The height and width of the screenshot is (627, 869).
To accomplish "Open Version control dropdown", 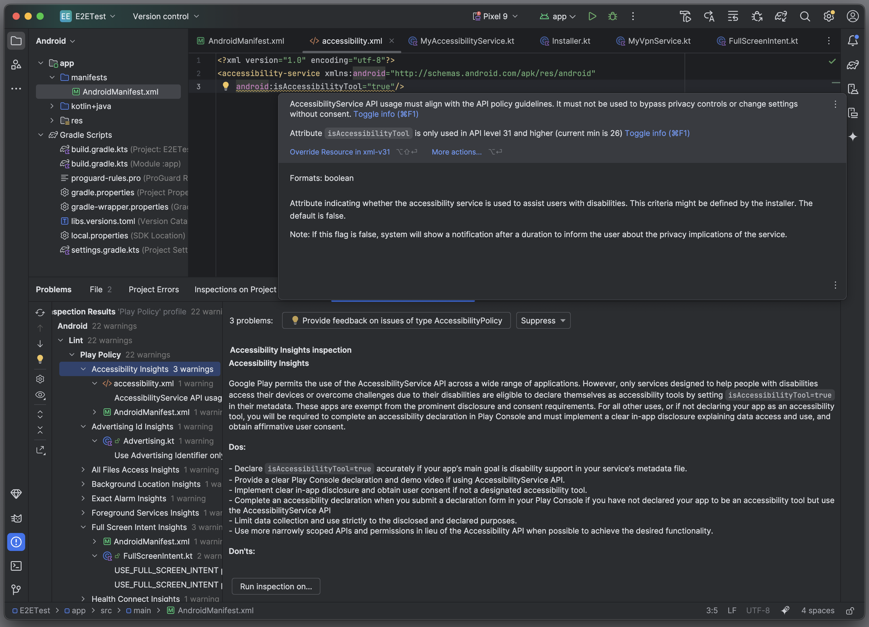I will 166,16.
